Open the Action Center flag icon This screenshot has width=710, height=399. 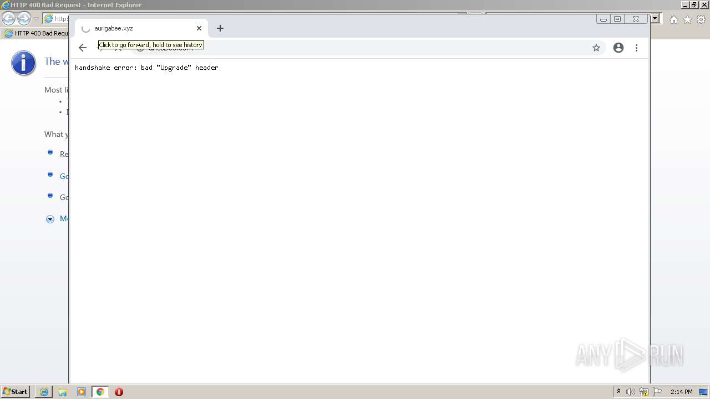click(657, 392)
